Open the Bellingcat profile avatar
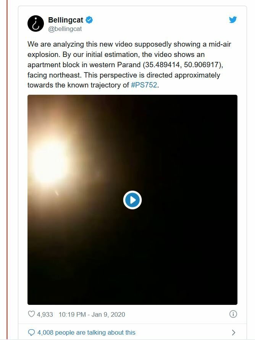 click(x=36, y=23)
